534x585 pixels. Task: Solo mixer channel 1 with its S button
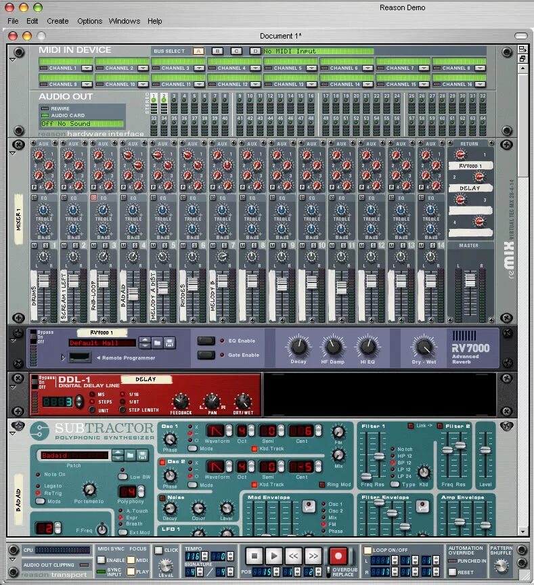click(45, 246)
